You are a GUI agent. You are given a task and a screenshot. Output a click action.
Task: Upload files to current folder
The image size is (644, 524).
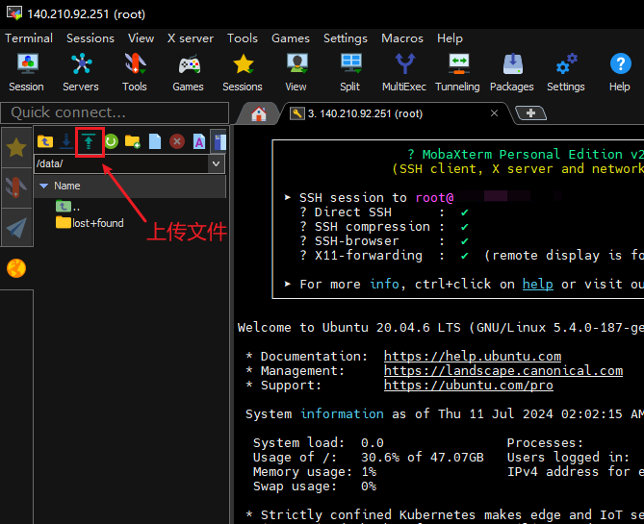[89, 141]
